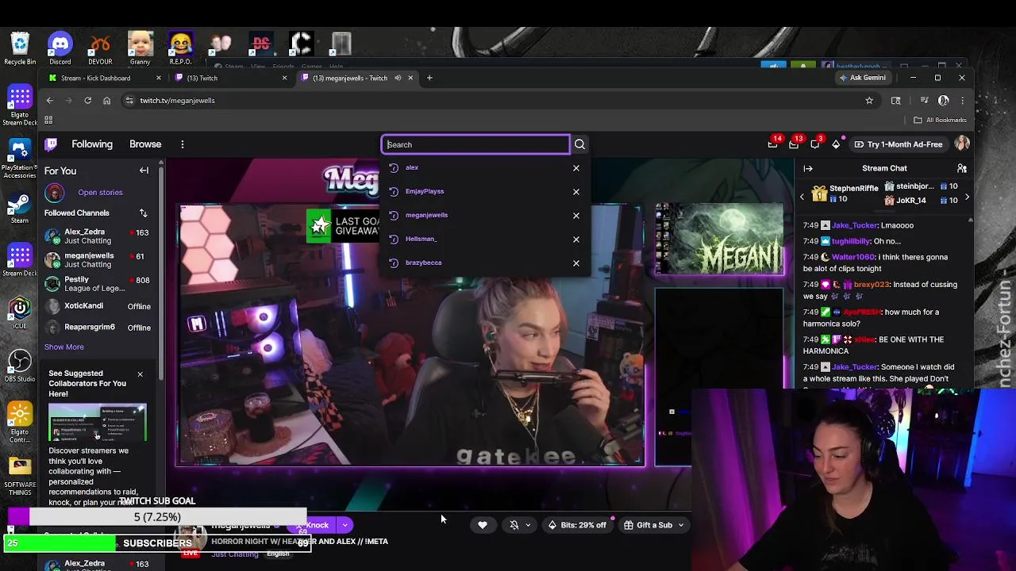Open R.E.P.O. game desktop shortcut
This screenshot has width=1016, height=571.
[180, 48]
